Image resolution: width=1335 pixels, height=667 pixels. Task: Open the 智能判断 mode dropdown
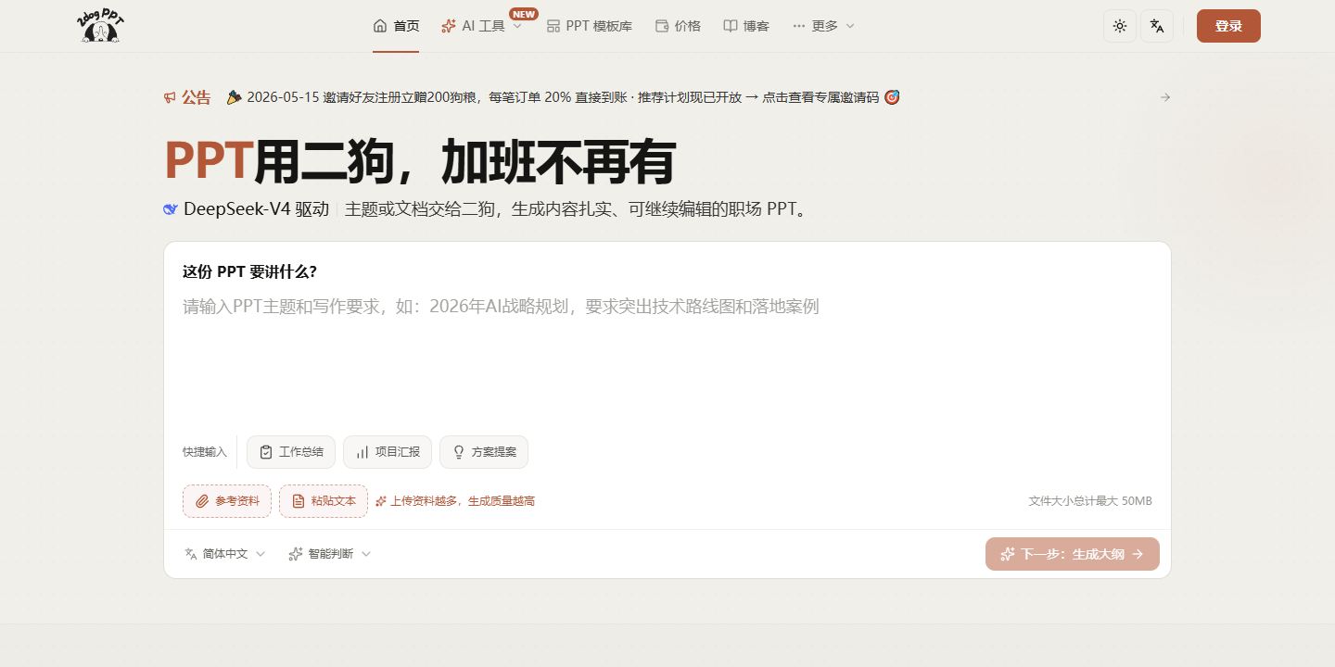[x=330, y=554]
